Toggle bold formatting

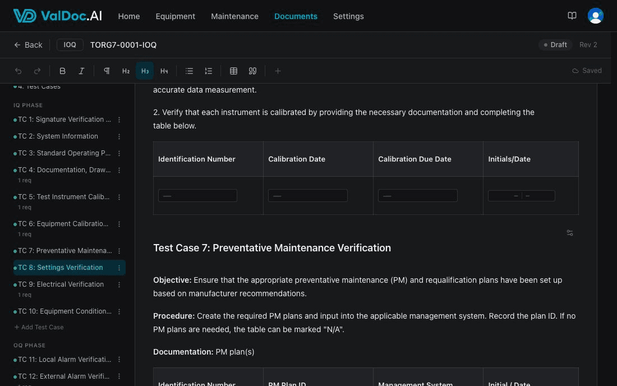coord(62,71)
